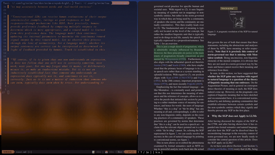Click heading '6 Why the SGP does not Apply to LLMs'
The height and width of the screenshot is (155, 275).
232,116
